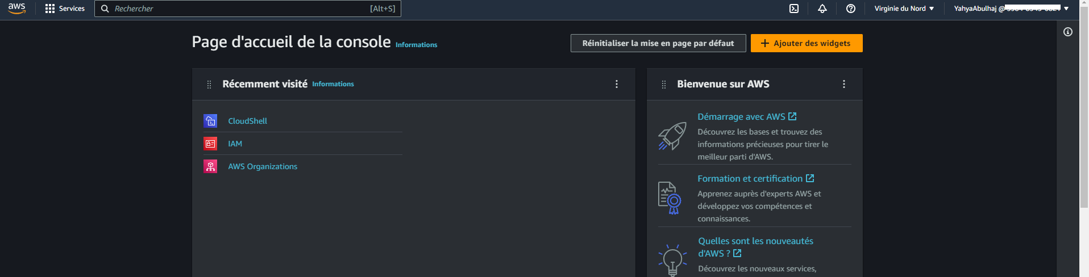Open Quelles sont les nouveautés d'AWS link
The height and width of the screenshot is (277, 1089).
pos(755,247)
